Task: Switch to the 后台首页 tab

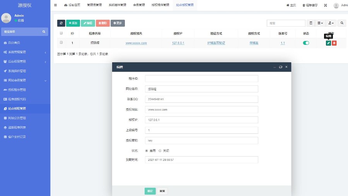Action: (x=72, y=5)
